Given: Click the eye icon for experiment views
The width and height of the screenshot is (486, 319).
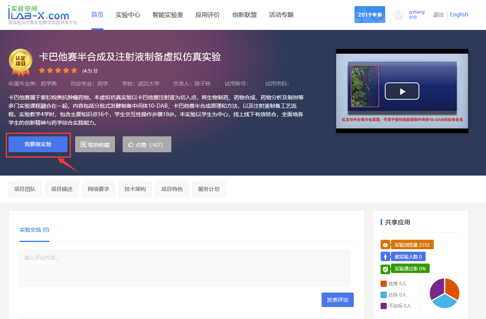Looking at the screenshot, I should (x=385, y=245).
